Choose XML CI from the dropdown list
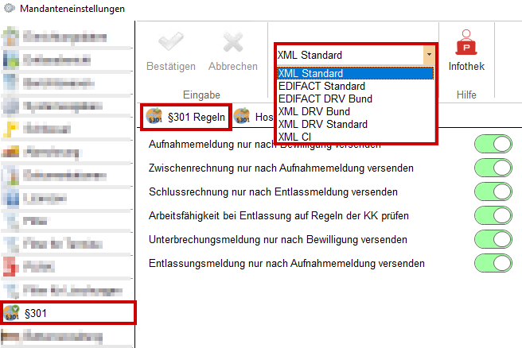Viewport: 522px width, 348px height. point(296,137)
